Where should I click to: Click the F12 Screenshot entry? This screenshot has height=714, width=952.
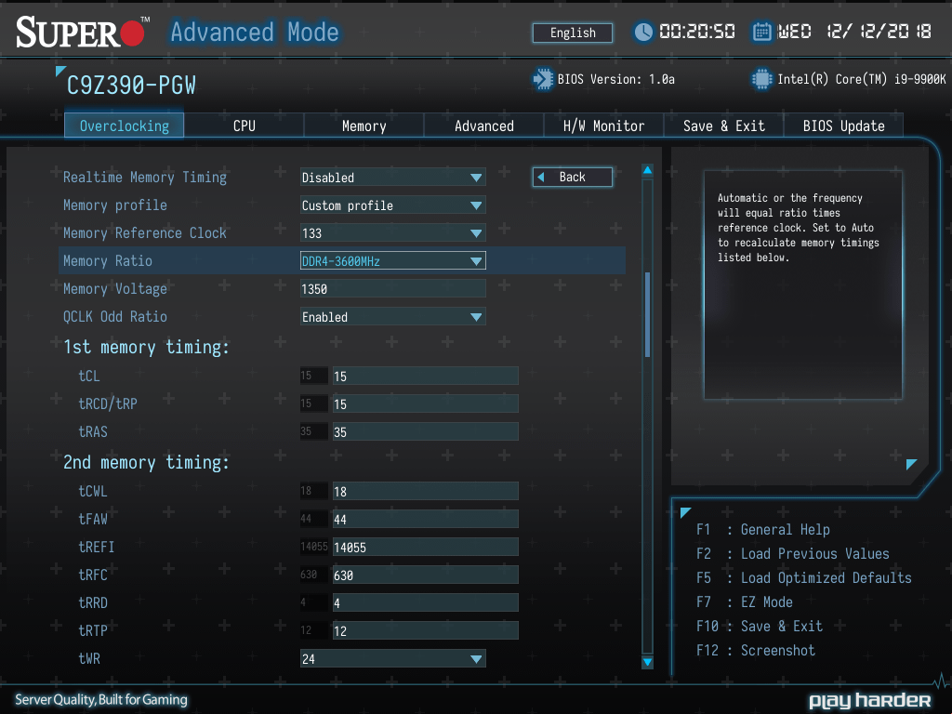(755, 650)
